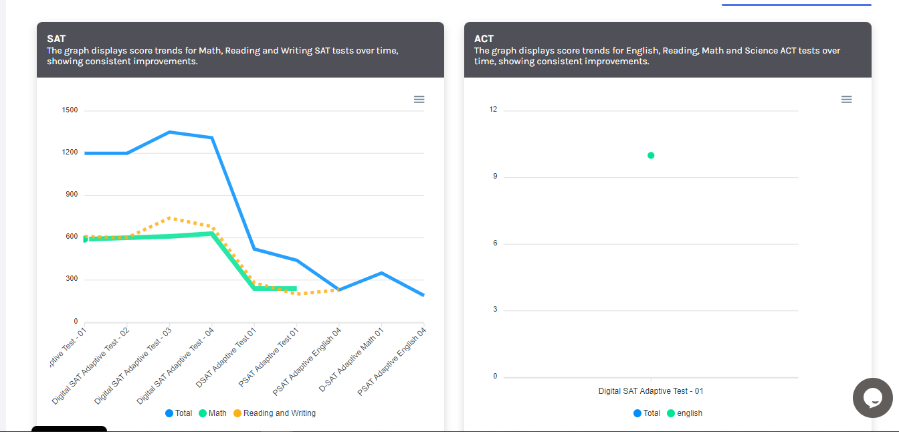This screenshot has height=432, width=899.
Task: Click the blue Total legend marker in SAT chart
Action: [169, 413]
